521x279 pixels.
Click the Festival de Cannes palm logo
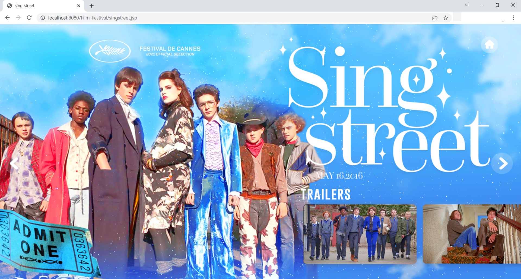pyautogui.click(x=110, y=51)
